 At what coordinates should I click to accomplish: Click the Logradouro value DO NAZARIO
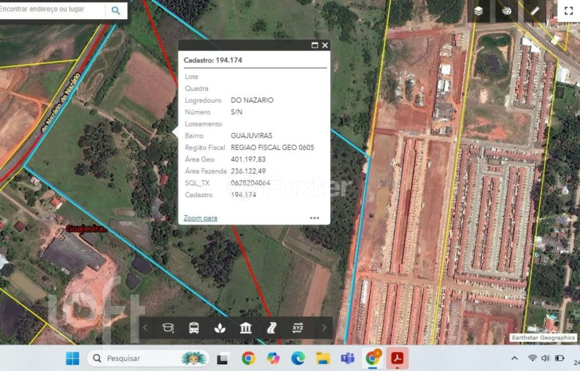[252, 100]
